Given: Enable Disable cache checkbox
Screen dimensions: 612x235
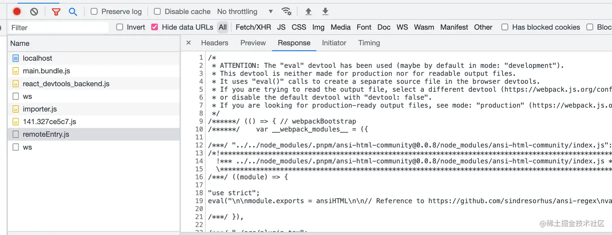Looking at the screenshot, I should click(x=157, y=11).
